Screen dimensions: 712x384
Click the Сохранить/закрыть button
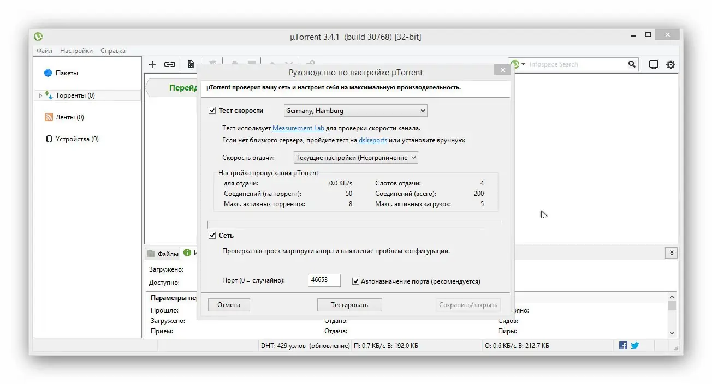[x=468, y=305]
